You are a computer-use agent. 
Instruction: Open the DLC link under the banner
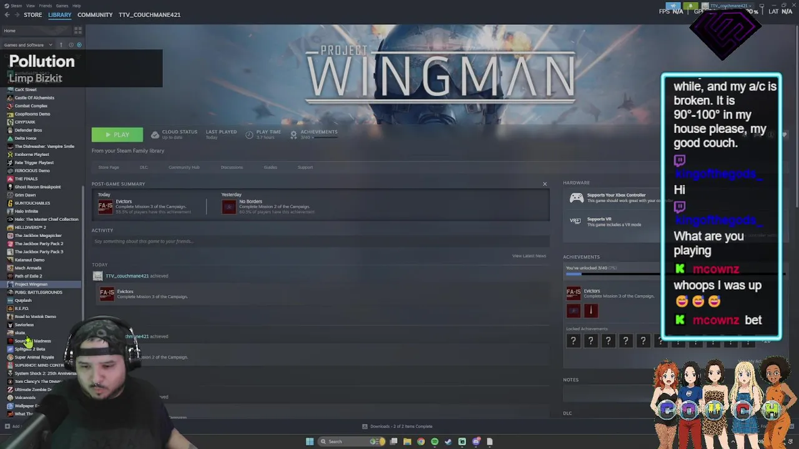pyautogui.click(x=144, y=167)
